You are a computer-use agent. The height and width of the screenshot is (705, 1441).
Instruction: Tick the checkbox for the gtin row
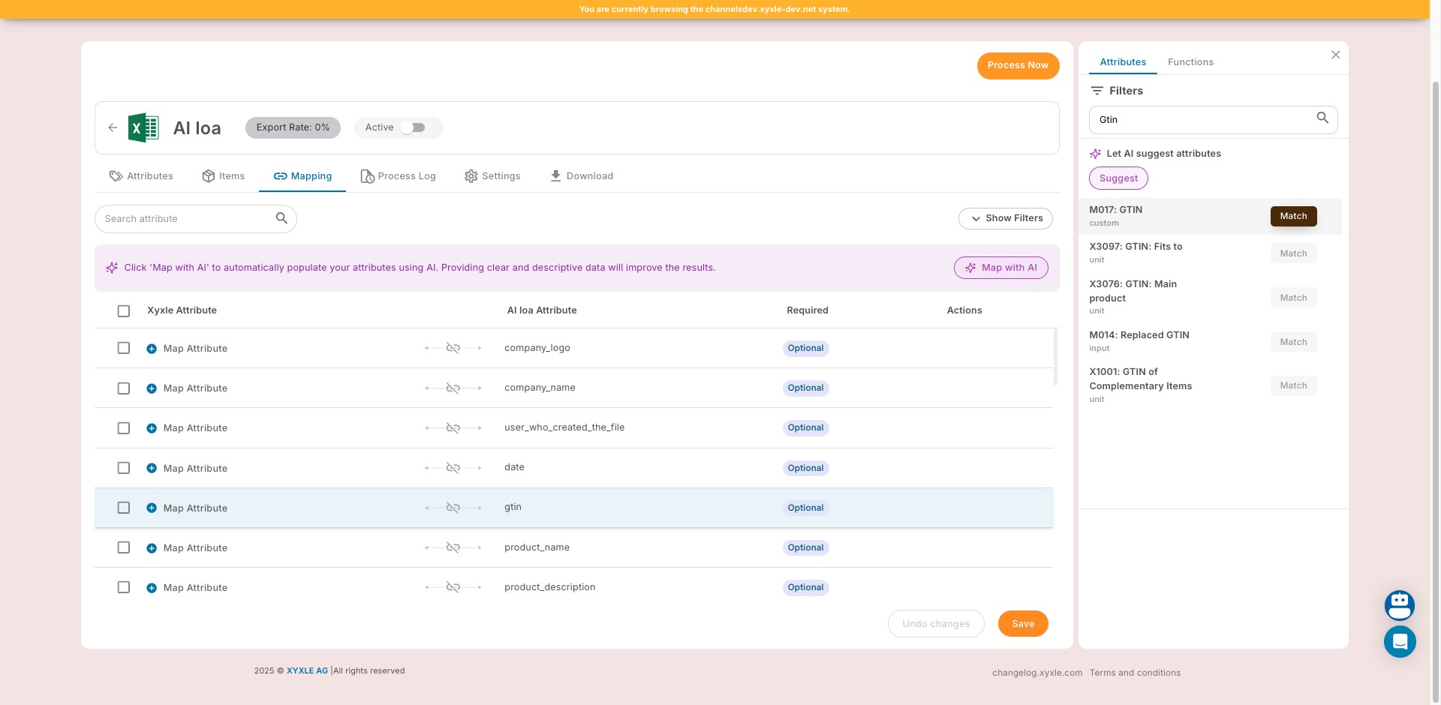point(124,508)
